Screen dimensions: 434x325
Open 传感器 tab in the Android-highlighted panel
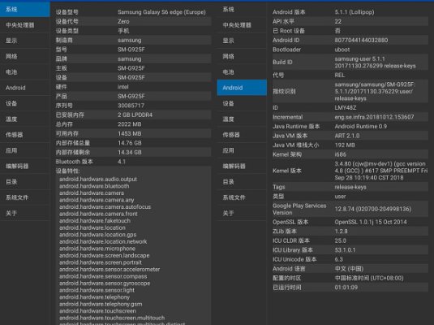point(242,135)
